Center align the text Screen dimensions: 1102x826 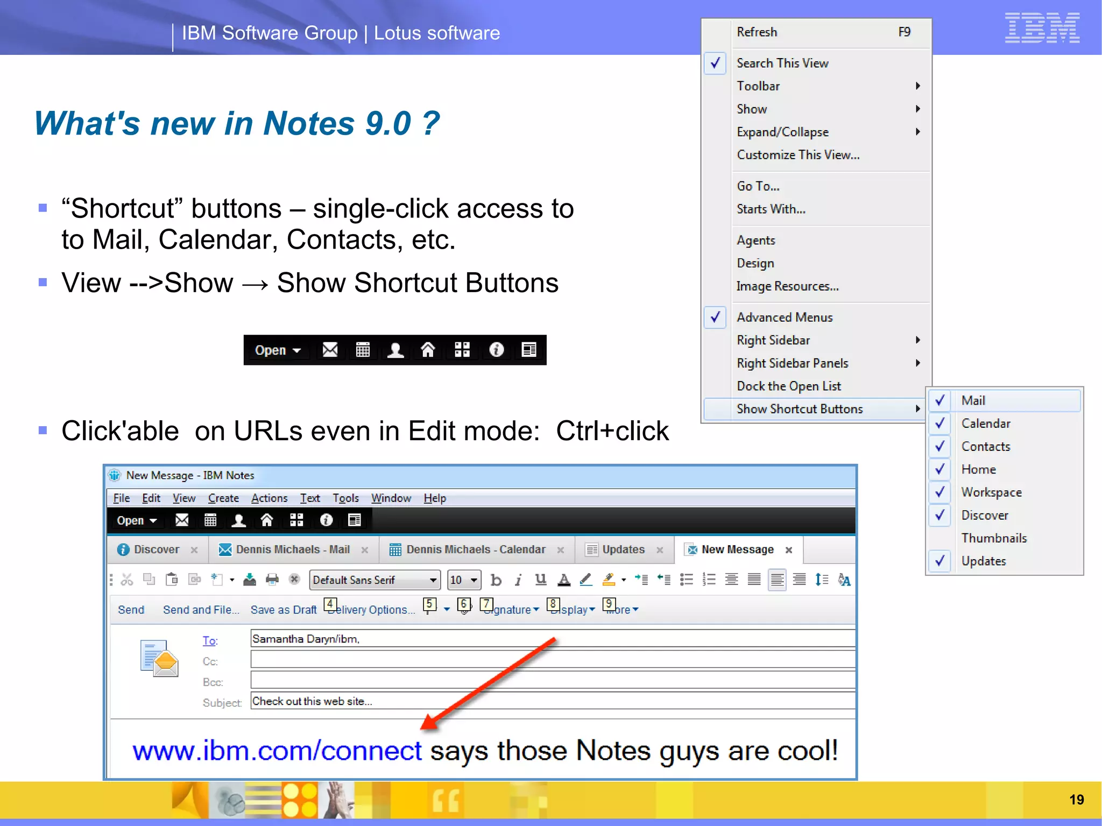731,580
